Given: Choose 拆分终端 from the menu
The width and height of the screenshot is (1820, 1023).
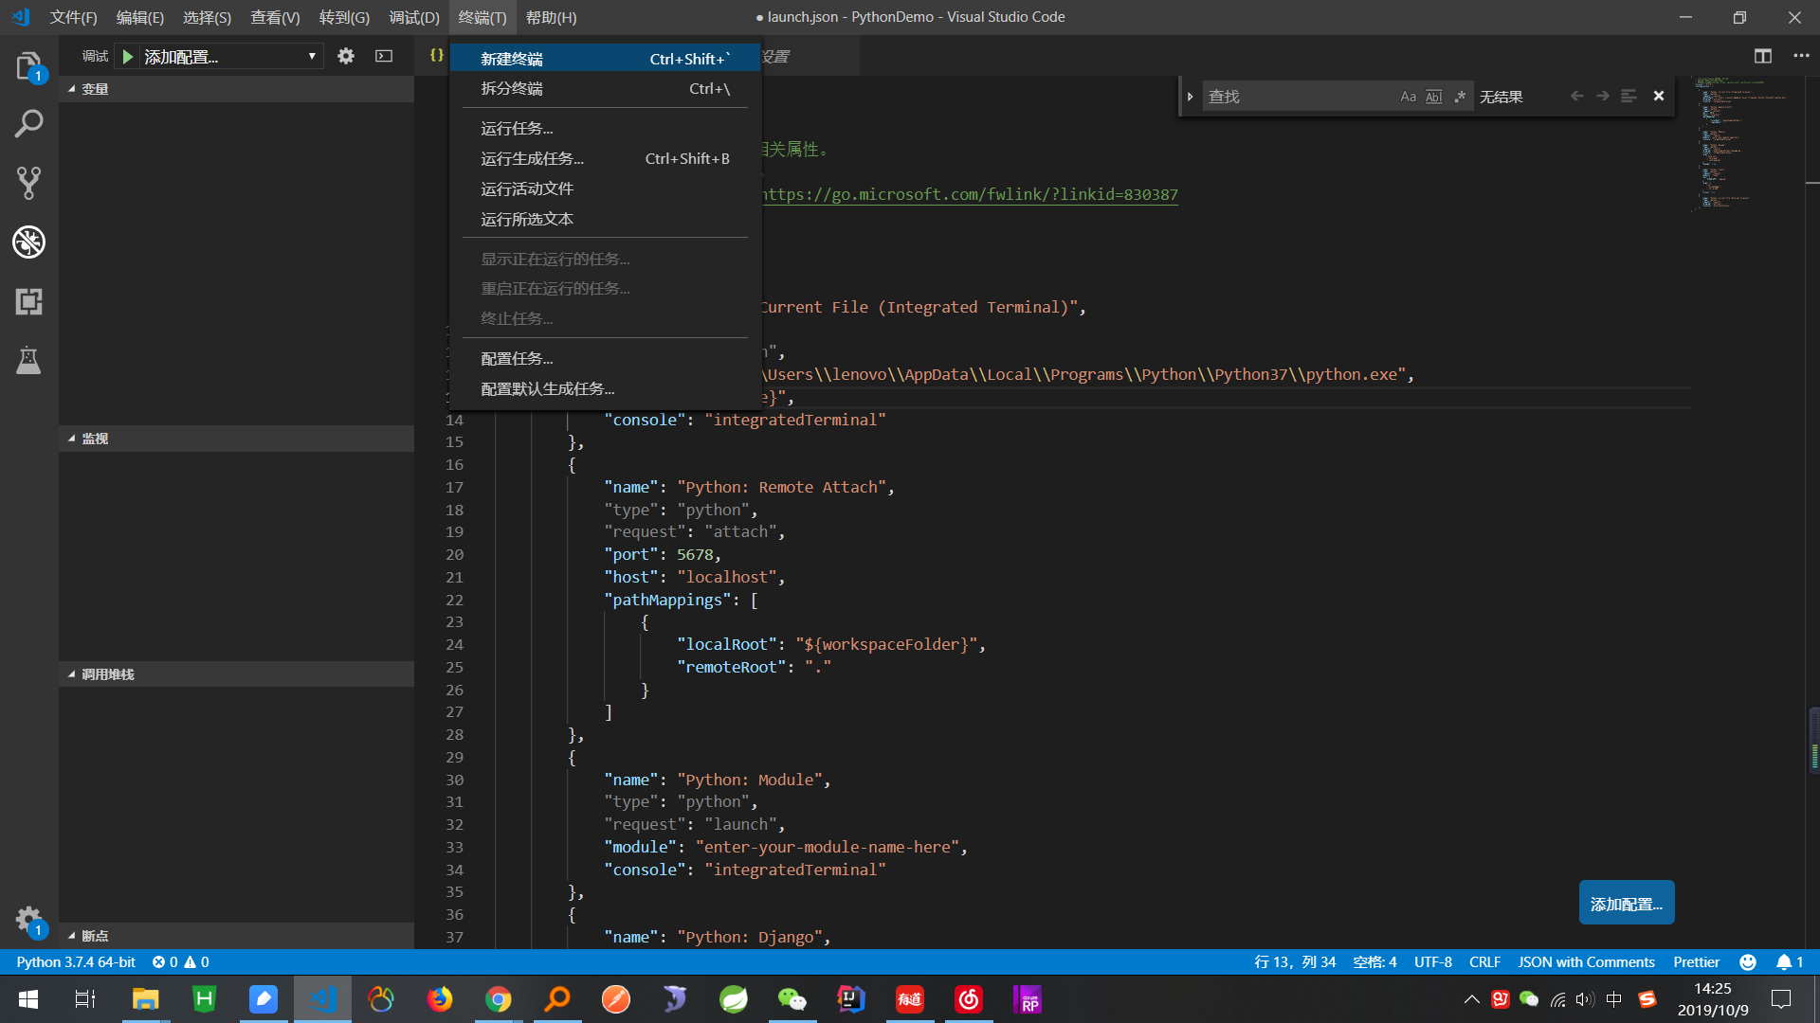Looking at the screenshot, I should coord(605,88).
